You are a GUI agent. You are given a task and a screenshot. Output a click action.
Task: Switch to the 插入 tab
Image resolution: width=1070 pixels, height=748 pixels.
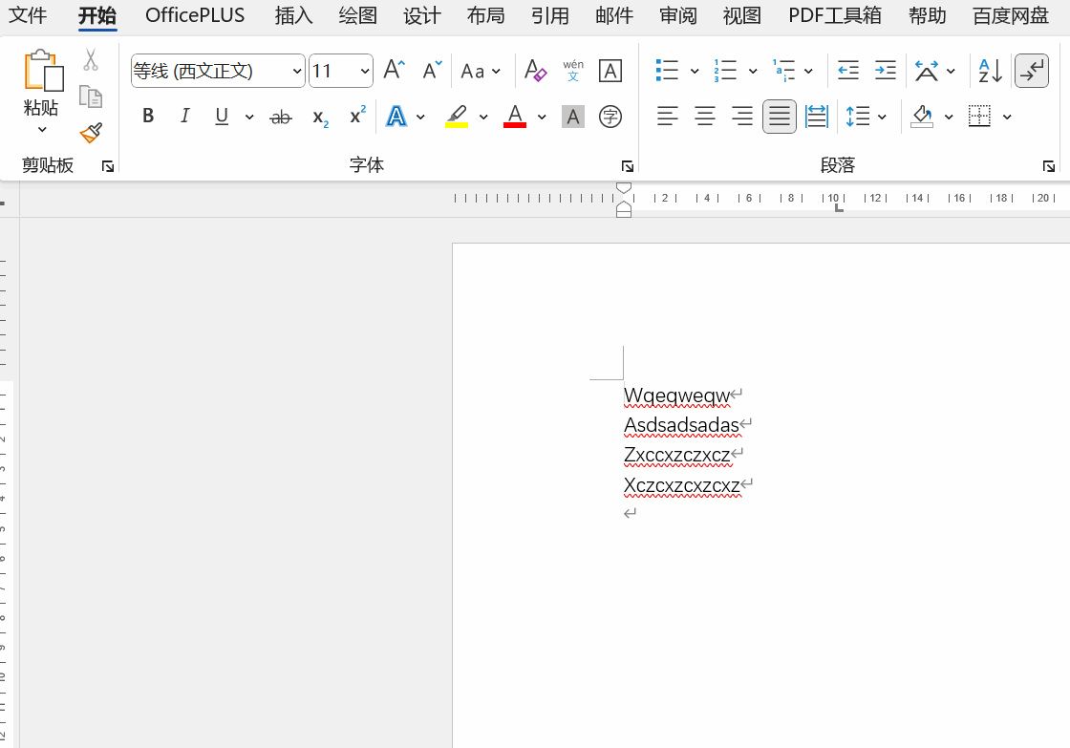click(x=293, y=15)
